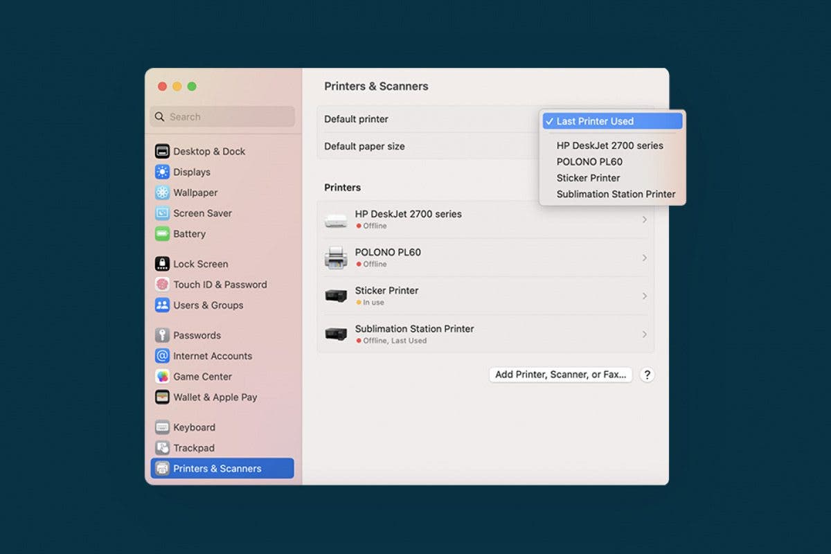Select the HP DeskJet 2700 printer thumbnail
Screen dimensions: 831x554
[336, 220]
